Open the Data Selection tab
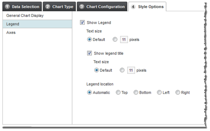The width and height of the screenshot is (210, 131). click(22, 6)
